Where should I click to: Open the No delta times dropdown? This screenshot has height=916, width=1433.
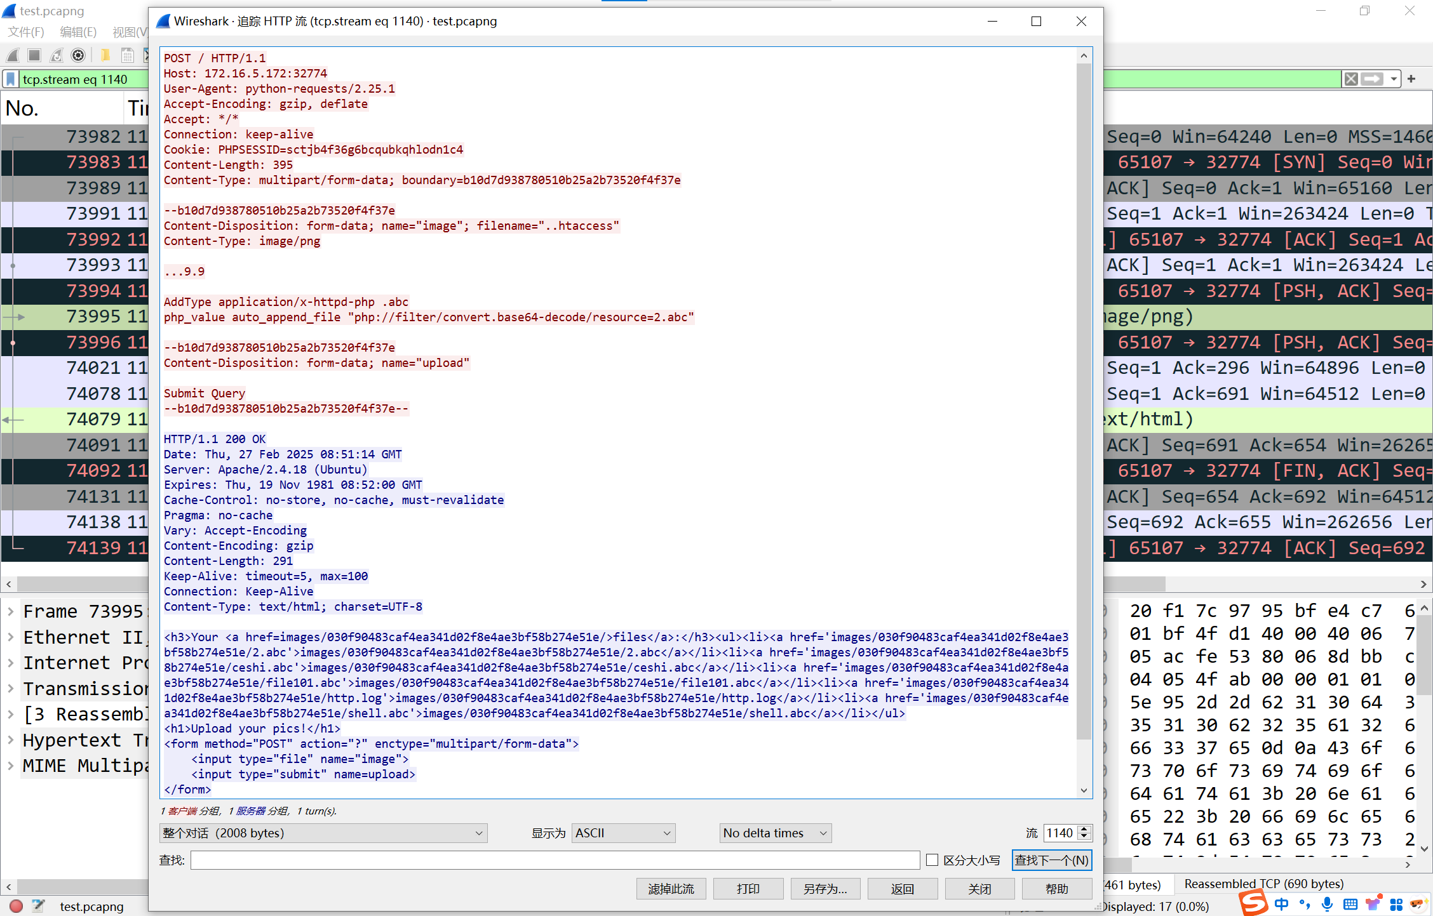click(x=775, y=833)
